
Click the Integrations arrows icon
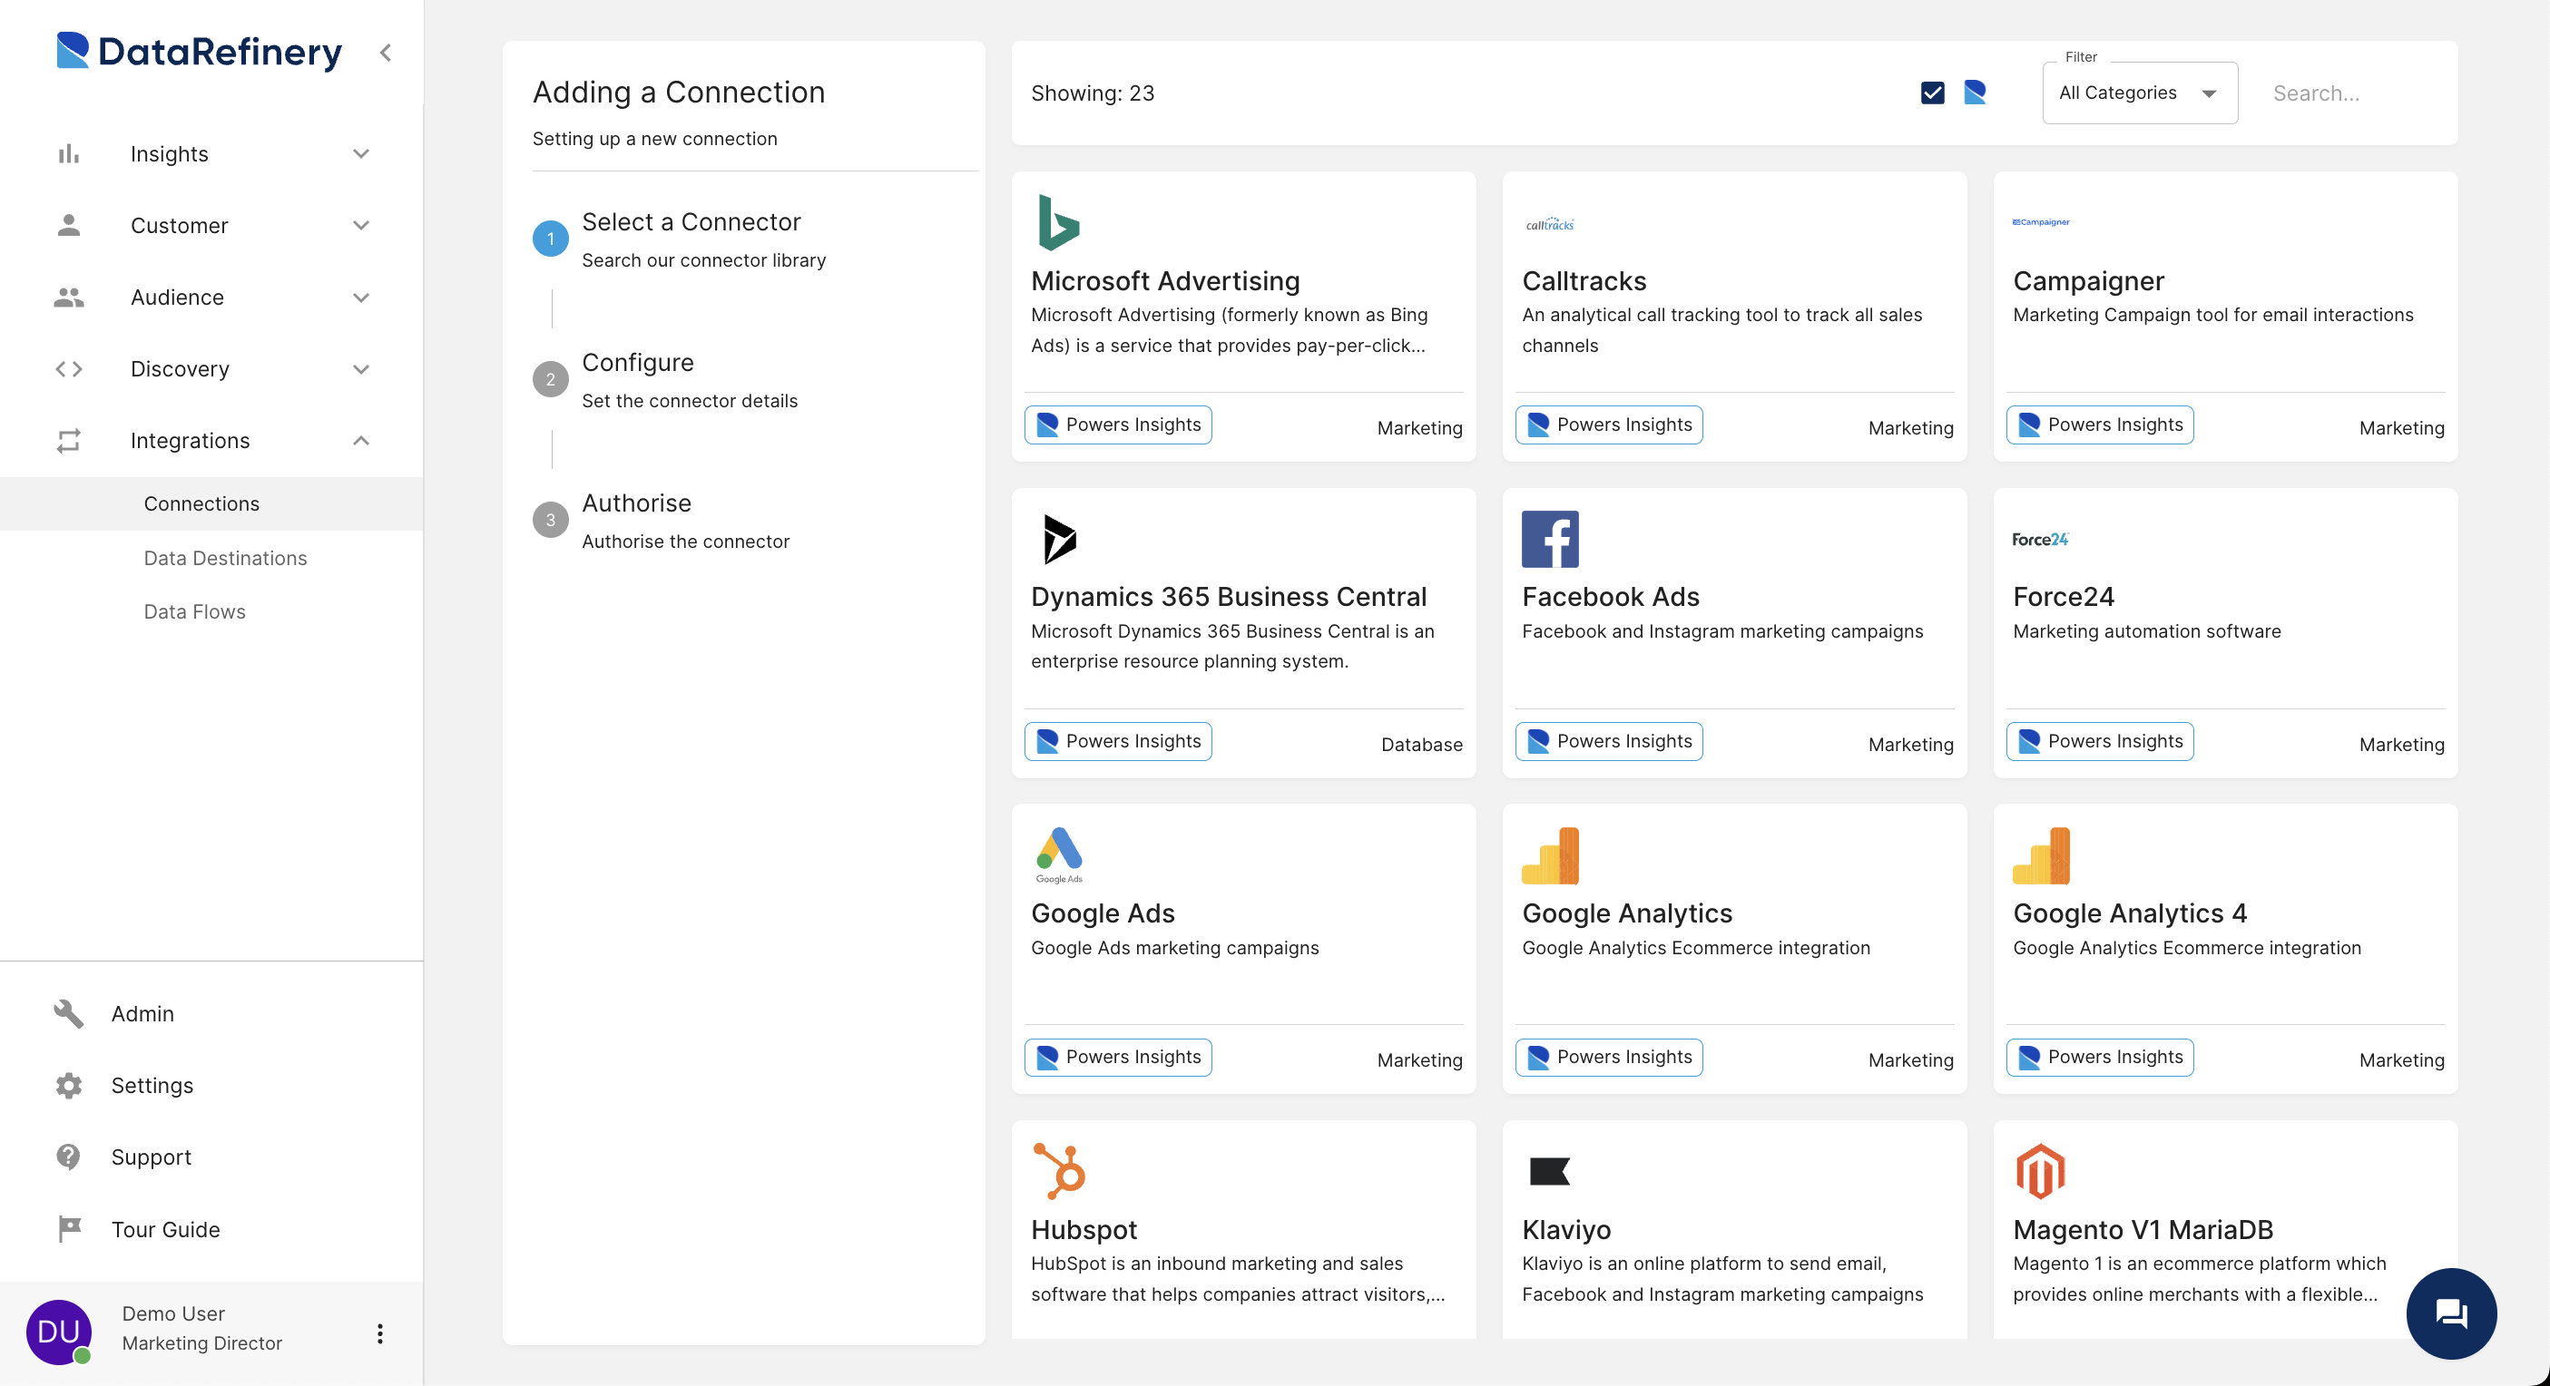pos(68,440)
